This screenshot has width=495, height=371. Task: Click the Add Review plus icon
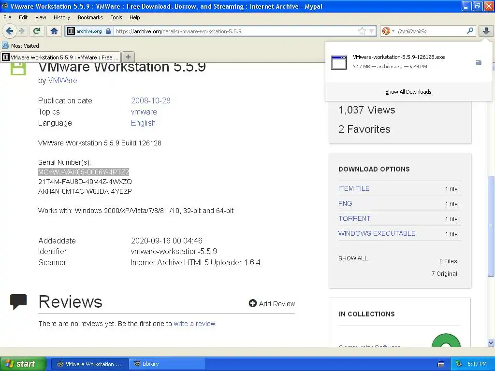pyautogui.click(x=252, y=303)
